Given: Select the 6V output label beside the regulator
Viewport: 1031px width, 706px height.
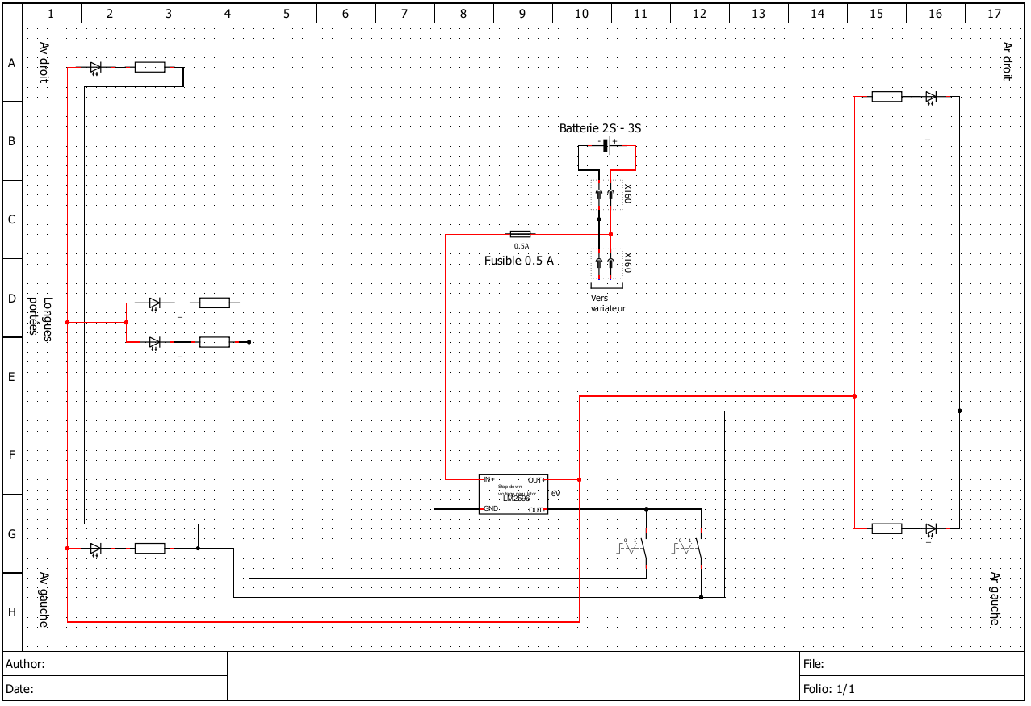Looking at the screenshot, I should tap(555, 493).
